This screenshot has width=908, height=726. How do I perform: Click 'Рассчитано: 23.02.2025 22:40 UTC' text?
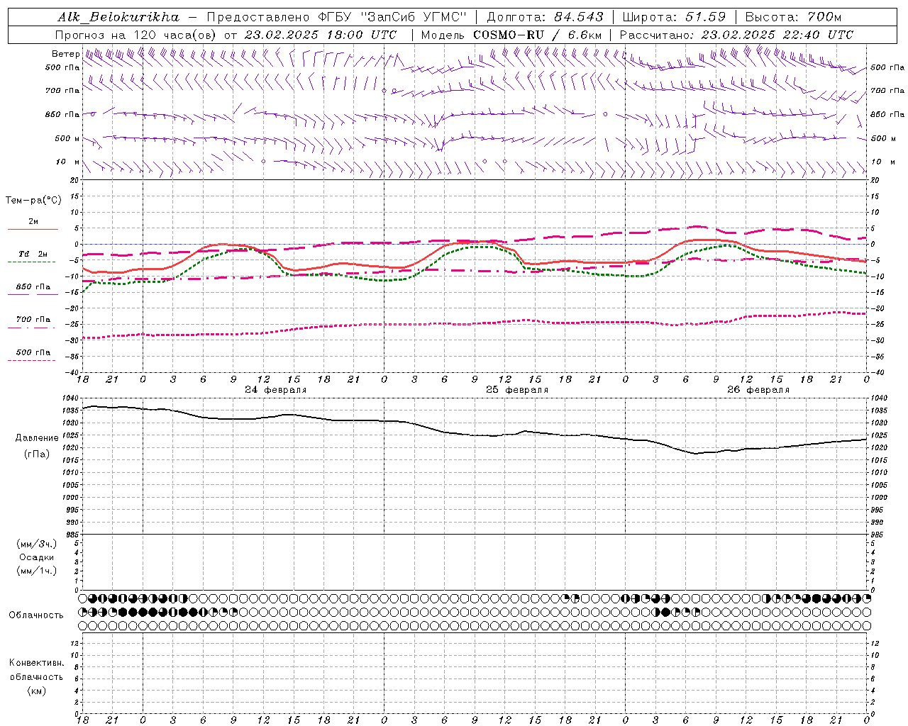[x=736, y=35]
